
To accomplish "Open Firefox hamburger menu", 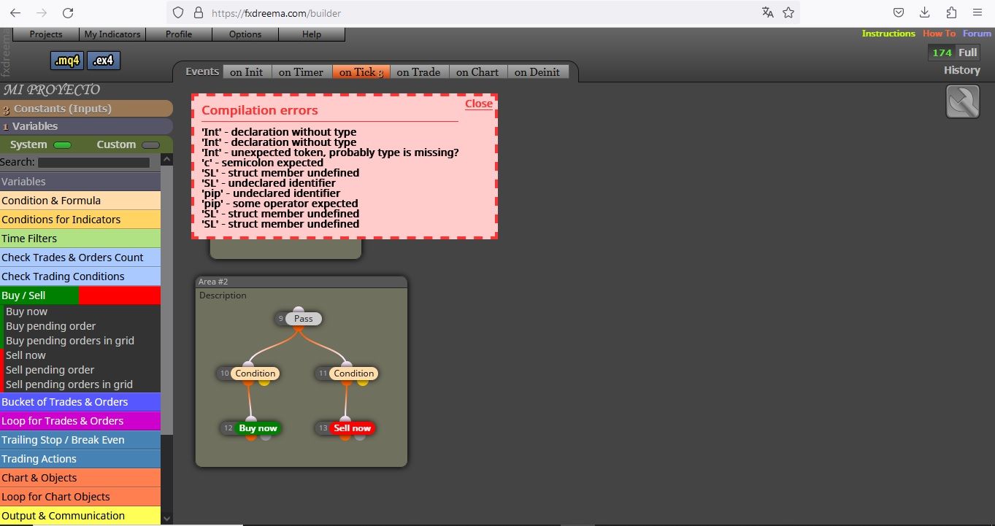I will pos(977,12).
